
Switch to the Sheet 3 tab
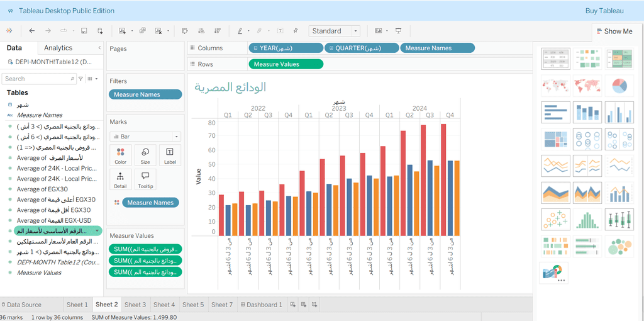pos(135,305)
